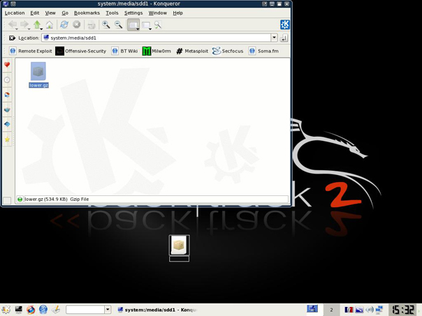Increase icon size with magnifier plus
This screenshot has width=422, height=316.
pos(106,24)
